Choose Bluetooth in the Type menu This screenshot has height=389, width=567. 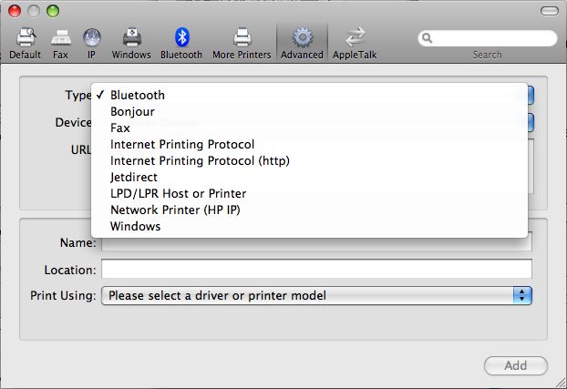[x=310, y=95]
